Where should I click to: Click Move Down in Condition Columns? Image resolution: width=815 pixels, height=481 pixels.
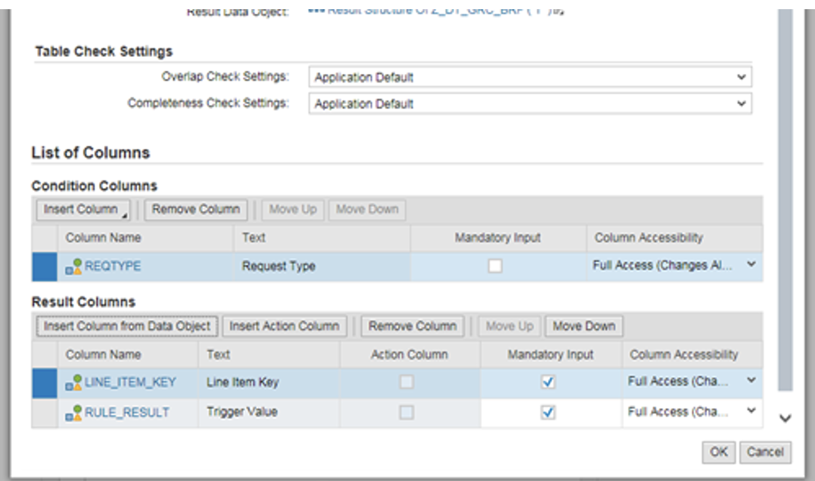click(x=367, y=209)
